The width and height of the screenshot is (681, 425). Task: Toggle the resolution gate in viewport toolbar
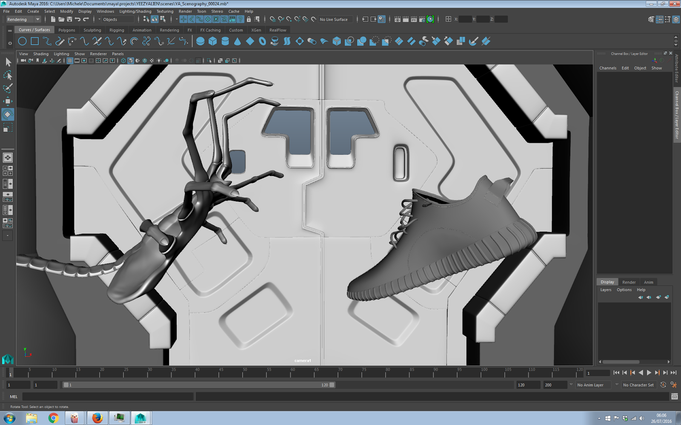(x=84, y=60)
